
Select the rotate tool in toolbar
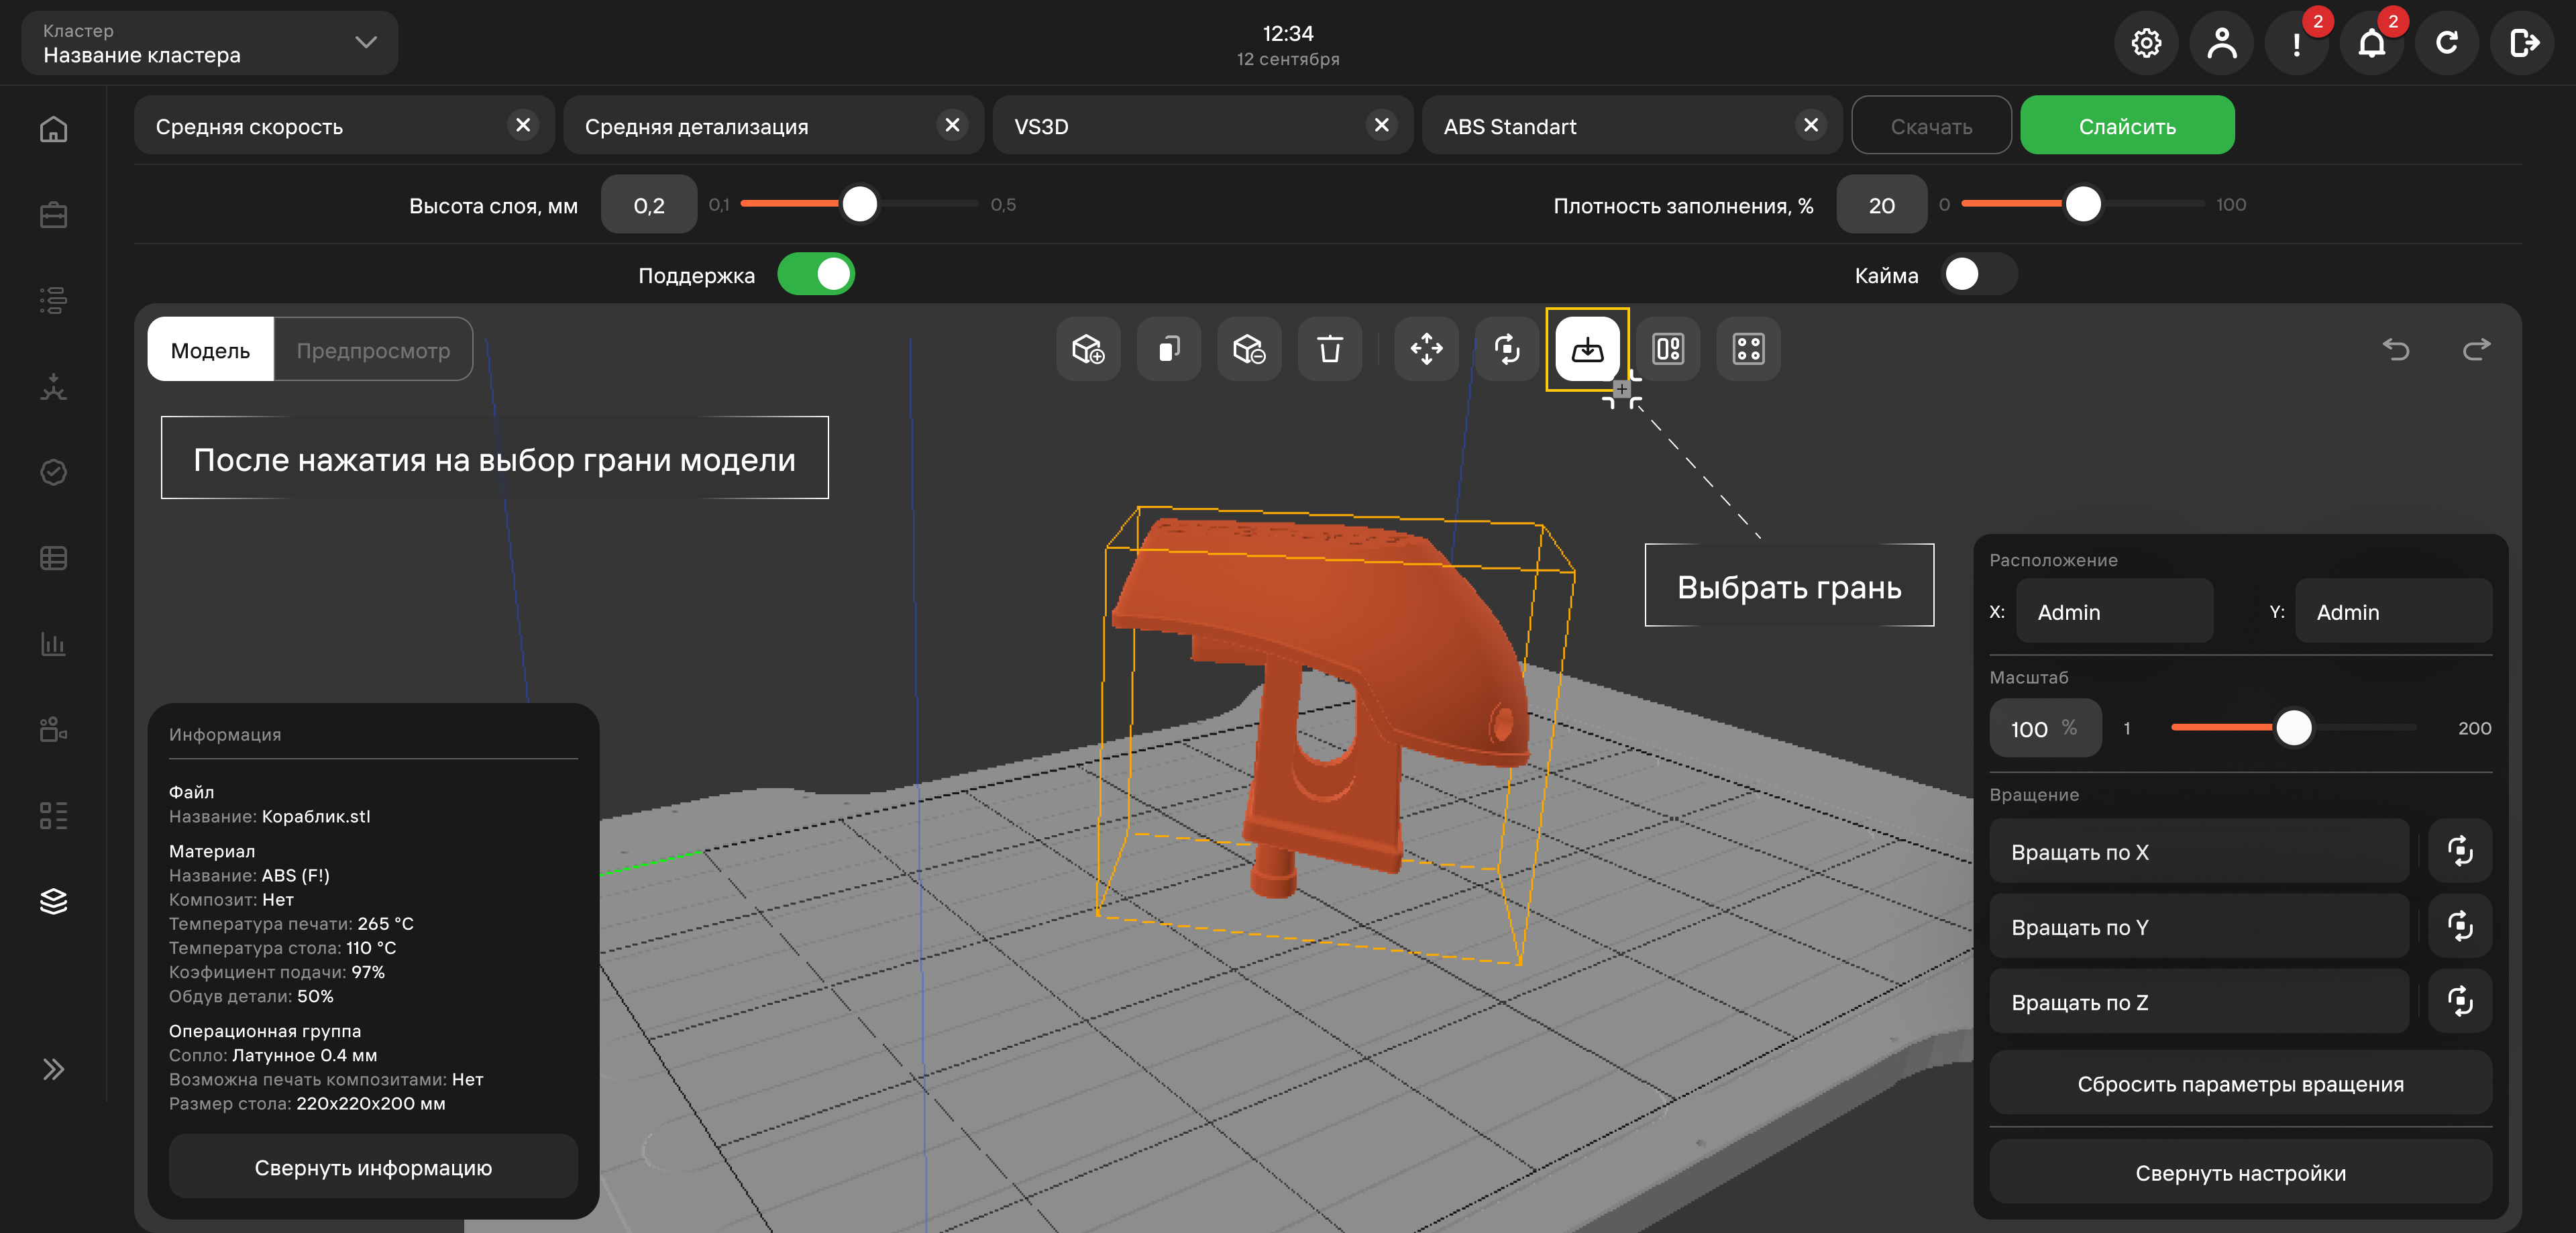[1507, 349]
